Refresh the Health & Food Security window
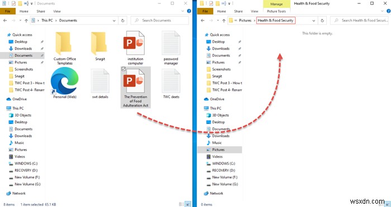Image resolution: width=391 pixels, height=207 pixels. click(x=322, y=21)
